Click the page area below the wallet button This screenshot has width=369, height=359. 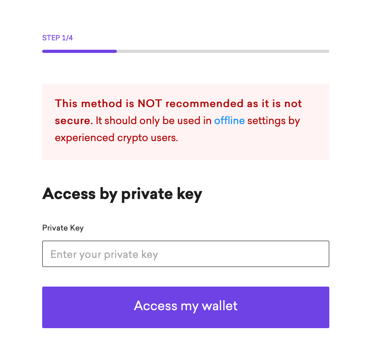pyautogui.click(x=185, y=345)
